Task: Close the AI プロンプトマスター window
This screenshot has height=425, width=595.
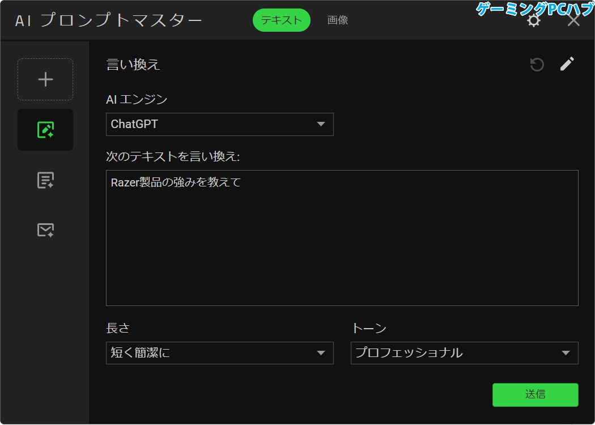Action: coord(574,20)
